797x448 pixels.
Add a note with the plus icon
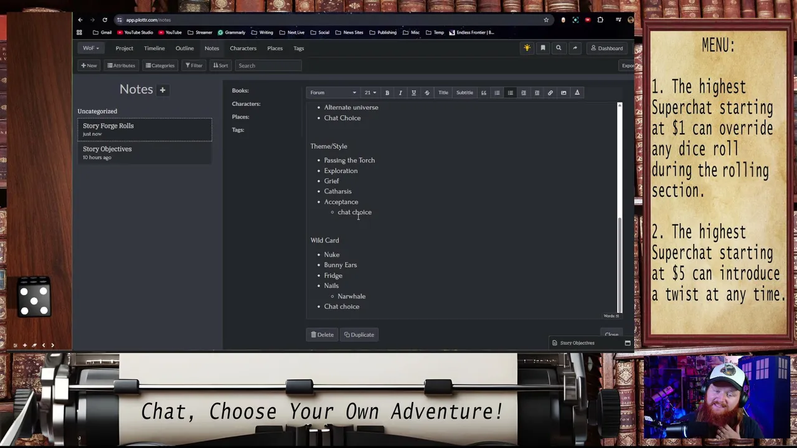(x=162, y=90)
